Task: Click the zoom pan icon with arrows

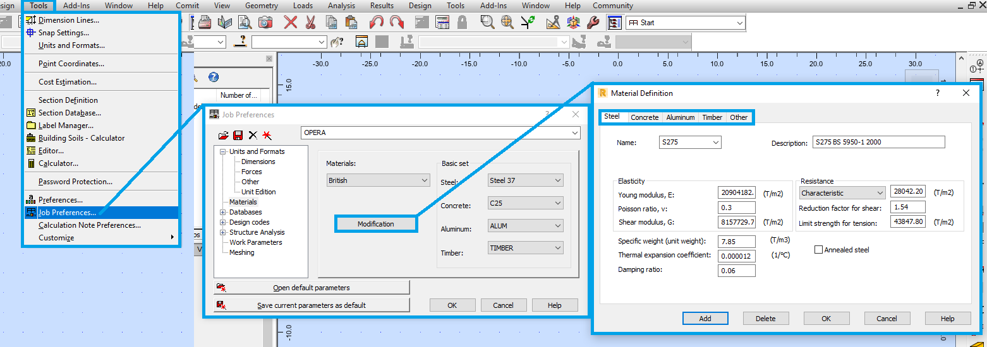Action: tap(507, 22)
